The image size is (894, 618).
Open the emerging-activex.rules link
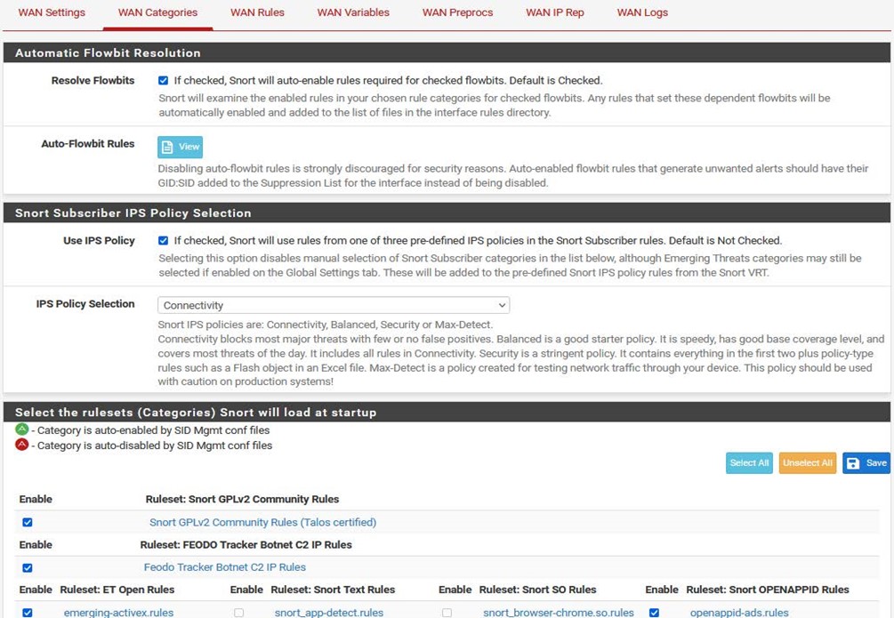[x=118, y=613]
